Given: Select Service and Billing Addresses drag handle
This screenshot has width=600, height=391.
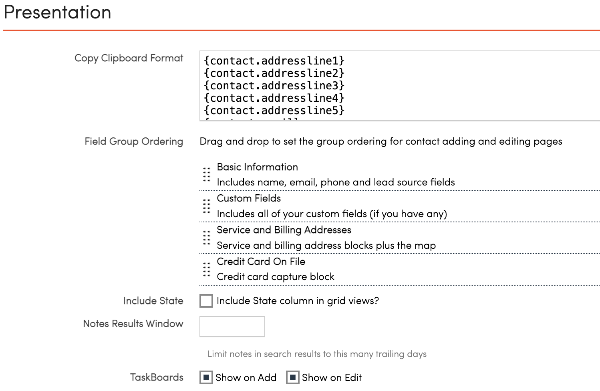Looking at the screenshot, I should point(206,238).
